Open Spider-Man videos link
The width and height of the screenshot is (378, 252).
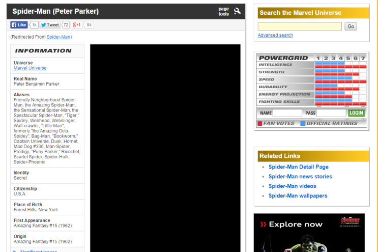click(x=292, y=186)
